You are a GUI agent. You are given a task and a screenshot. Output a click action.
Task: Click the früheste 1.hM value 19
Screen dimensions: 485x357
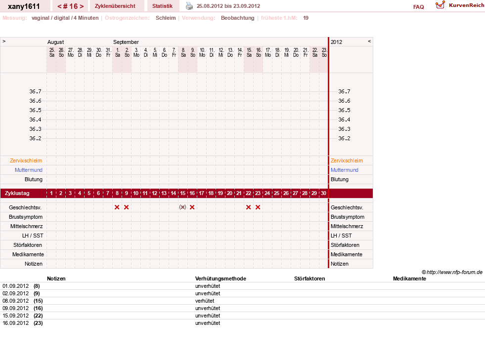click(x=306, y=18)
